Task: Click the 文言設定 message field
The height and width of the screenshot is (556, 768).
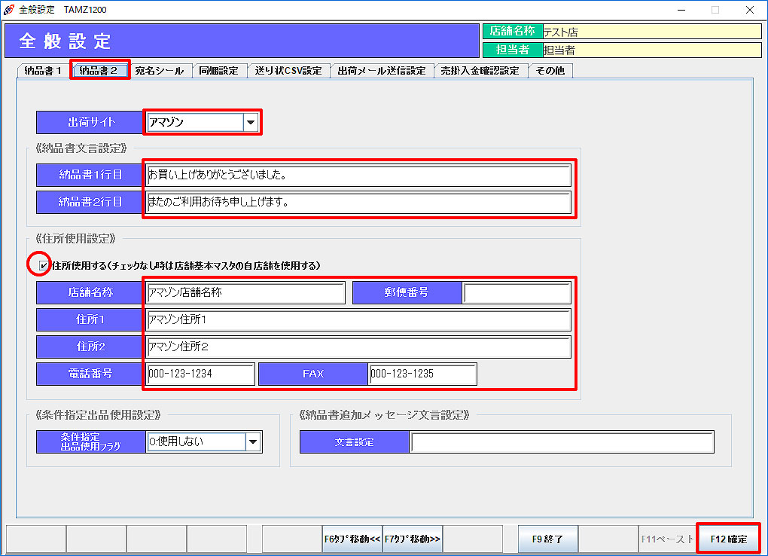Action: [562, 442]
